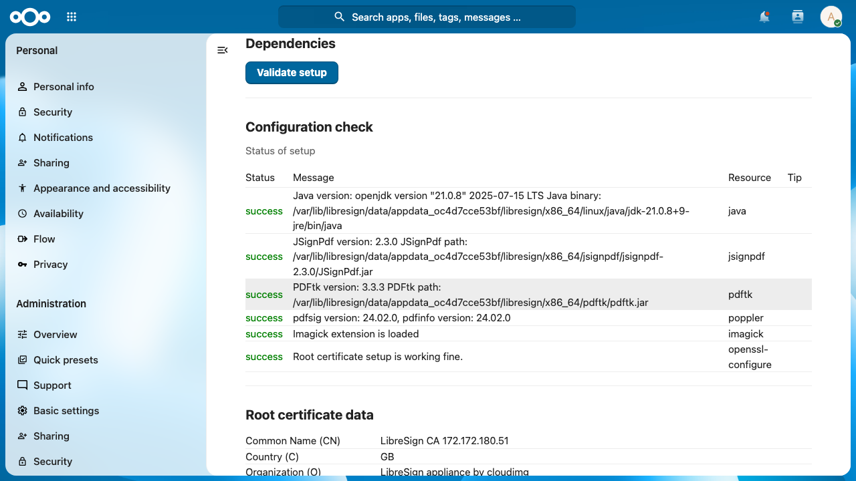The image size is (856, 481).
Task: Open the user avatar account menu
Action: pyautogui.click(x=831, y=17)
